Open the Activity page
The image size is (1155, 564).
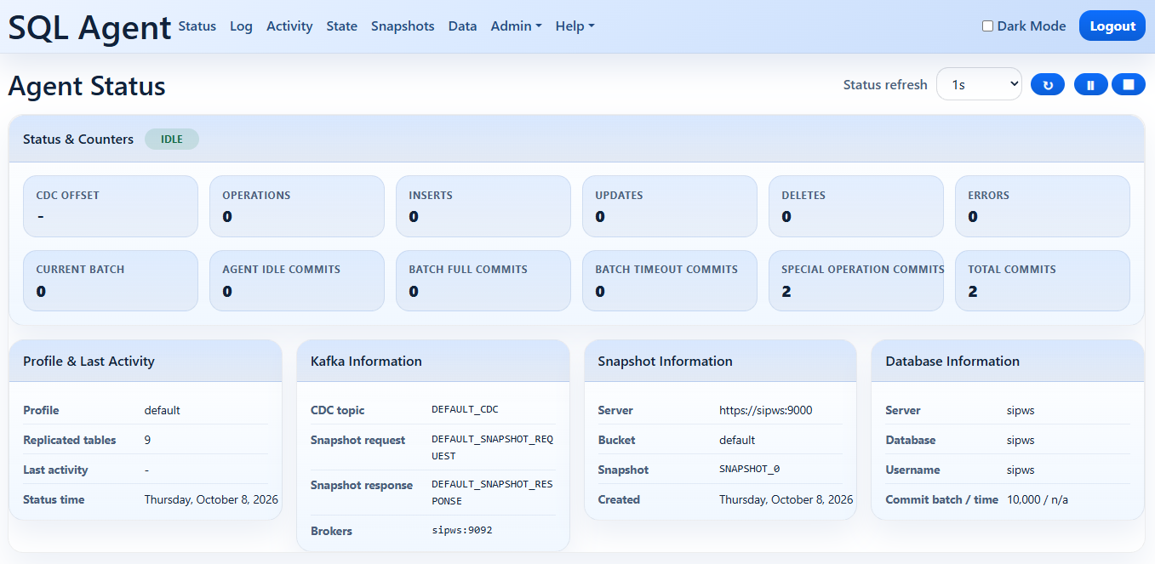point(289,26)
